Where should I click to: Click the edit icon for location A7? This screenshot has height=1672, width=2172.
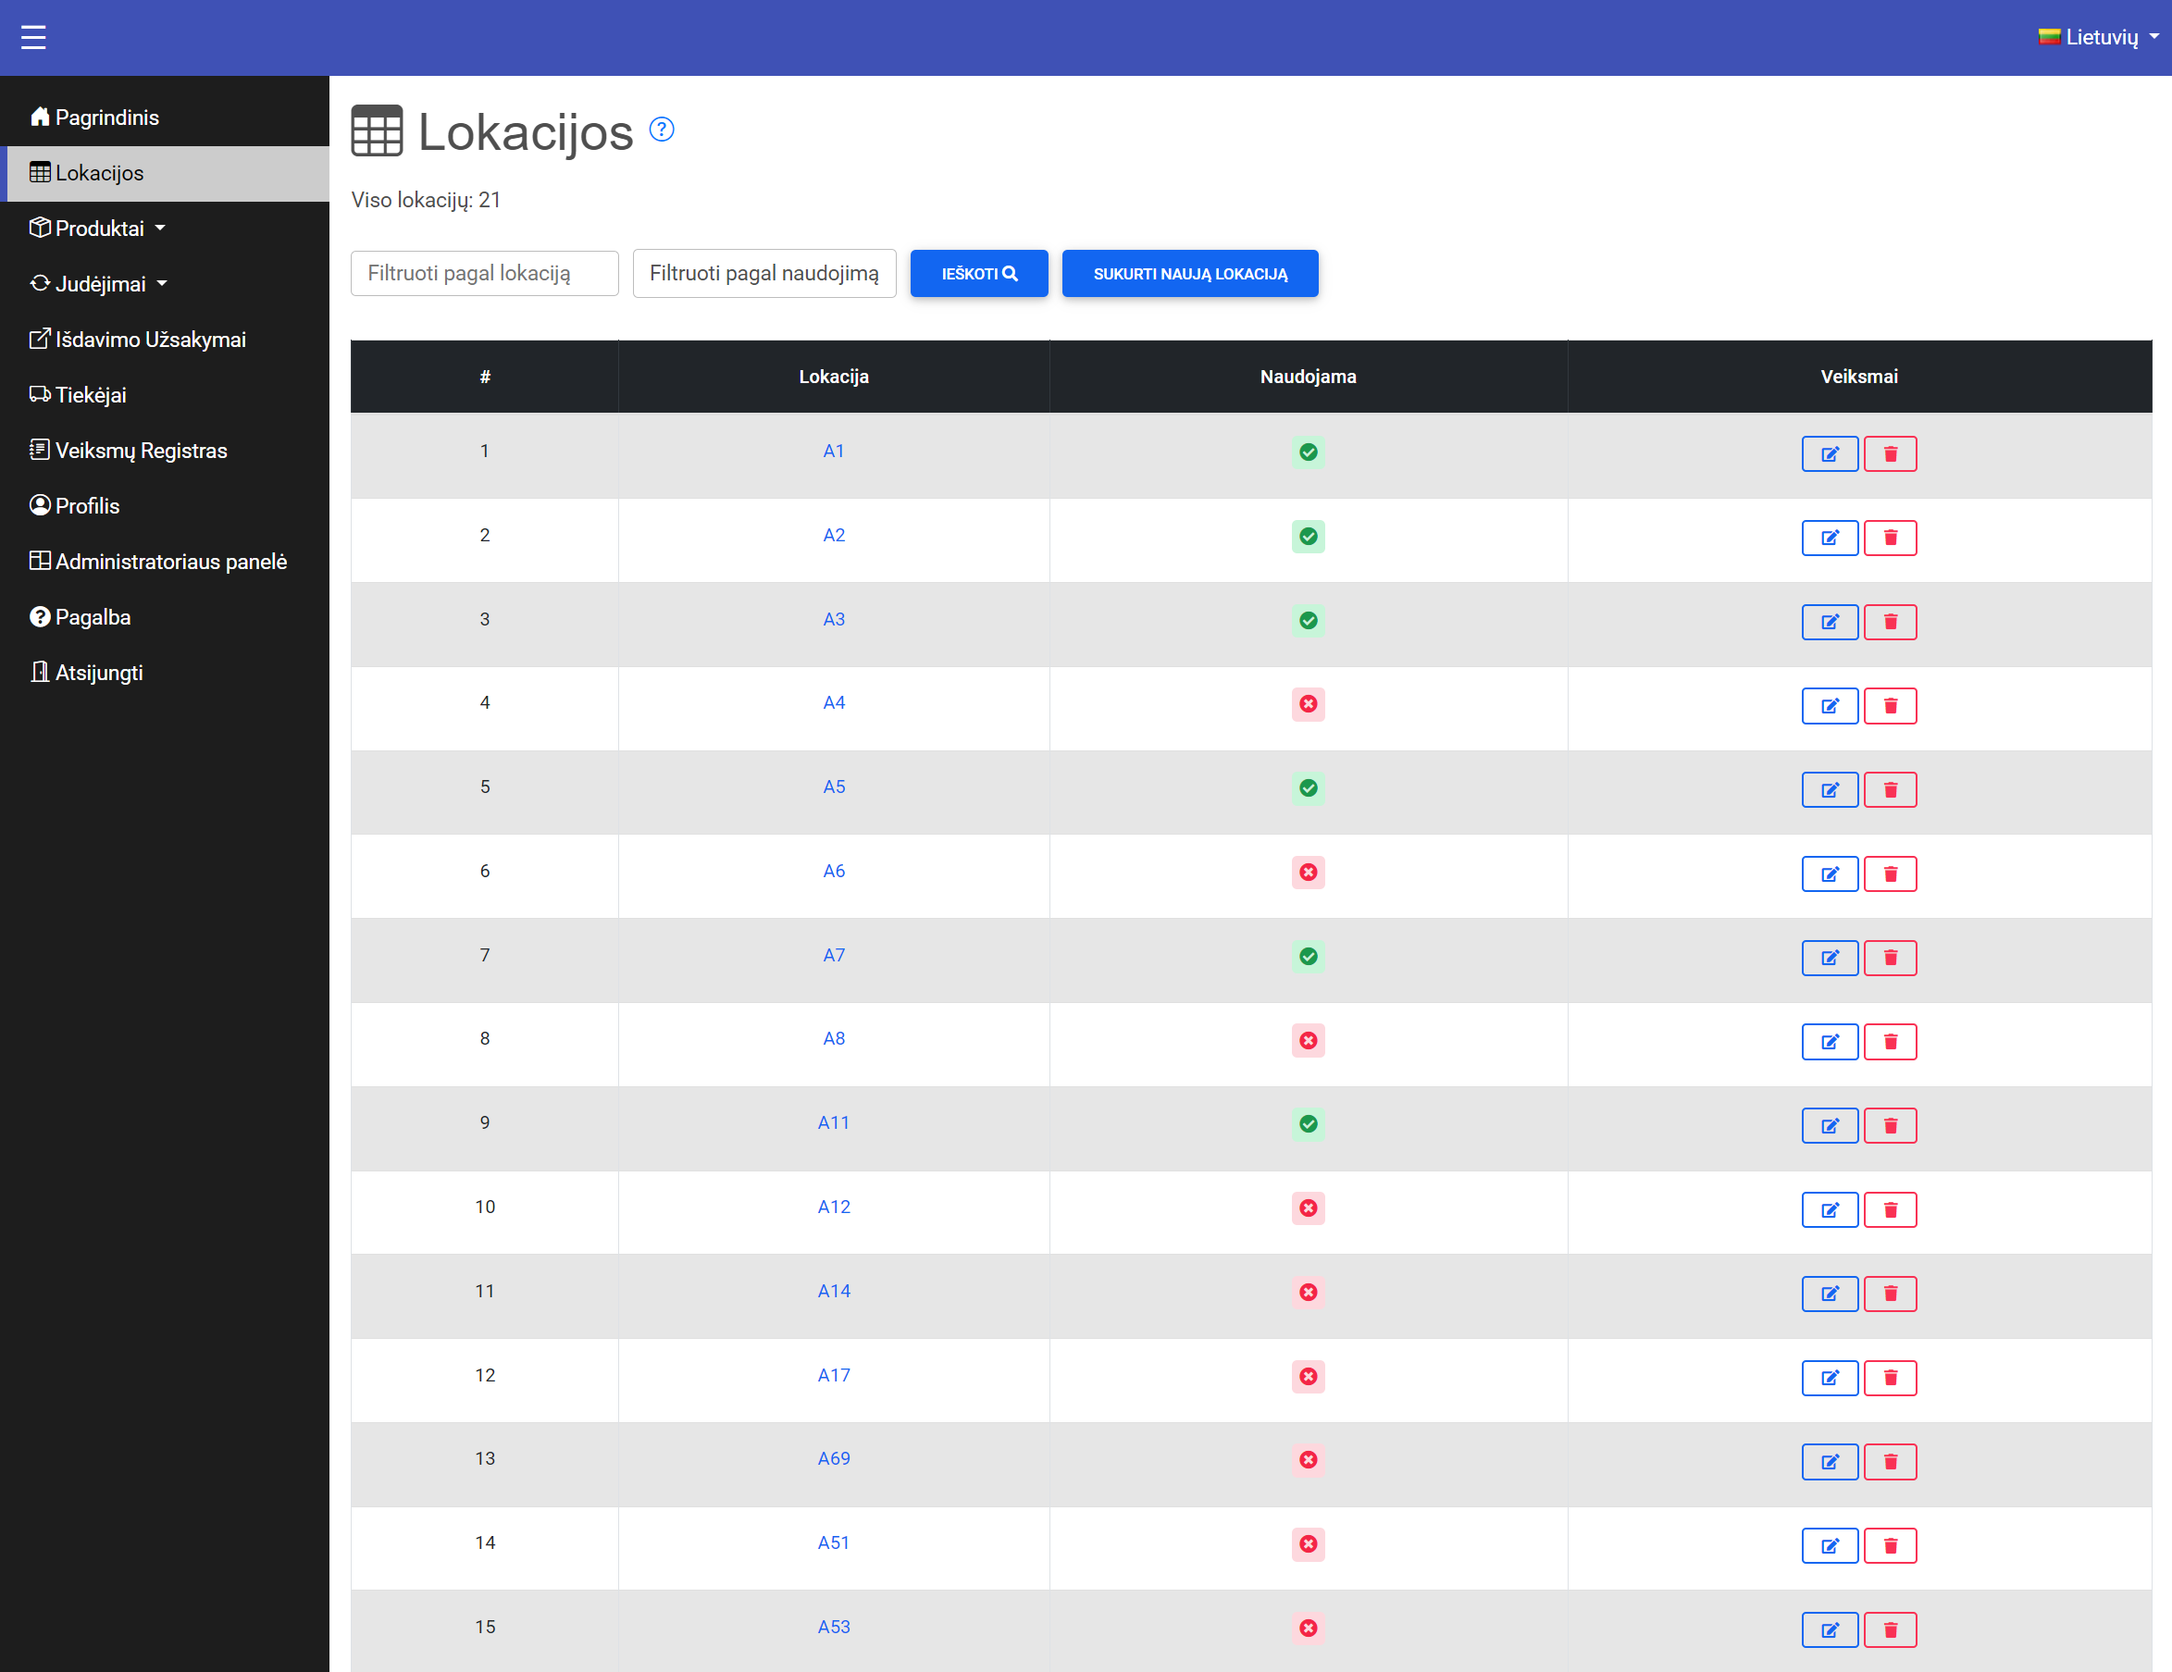coord(1829,958)
